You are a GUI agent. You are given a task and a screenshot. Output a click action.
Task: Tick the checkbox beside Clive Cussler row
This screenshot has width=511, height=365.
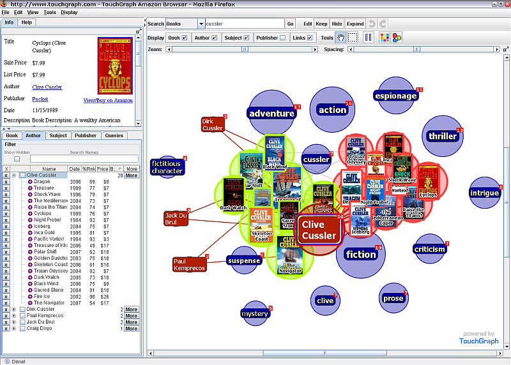click(x=22, y=175)
